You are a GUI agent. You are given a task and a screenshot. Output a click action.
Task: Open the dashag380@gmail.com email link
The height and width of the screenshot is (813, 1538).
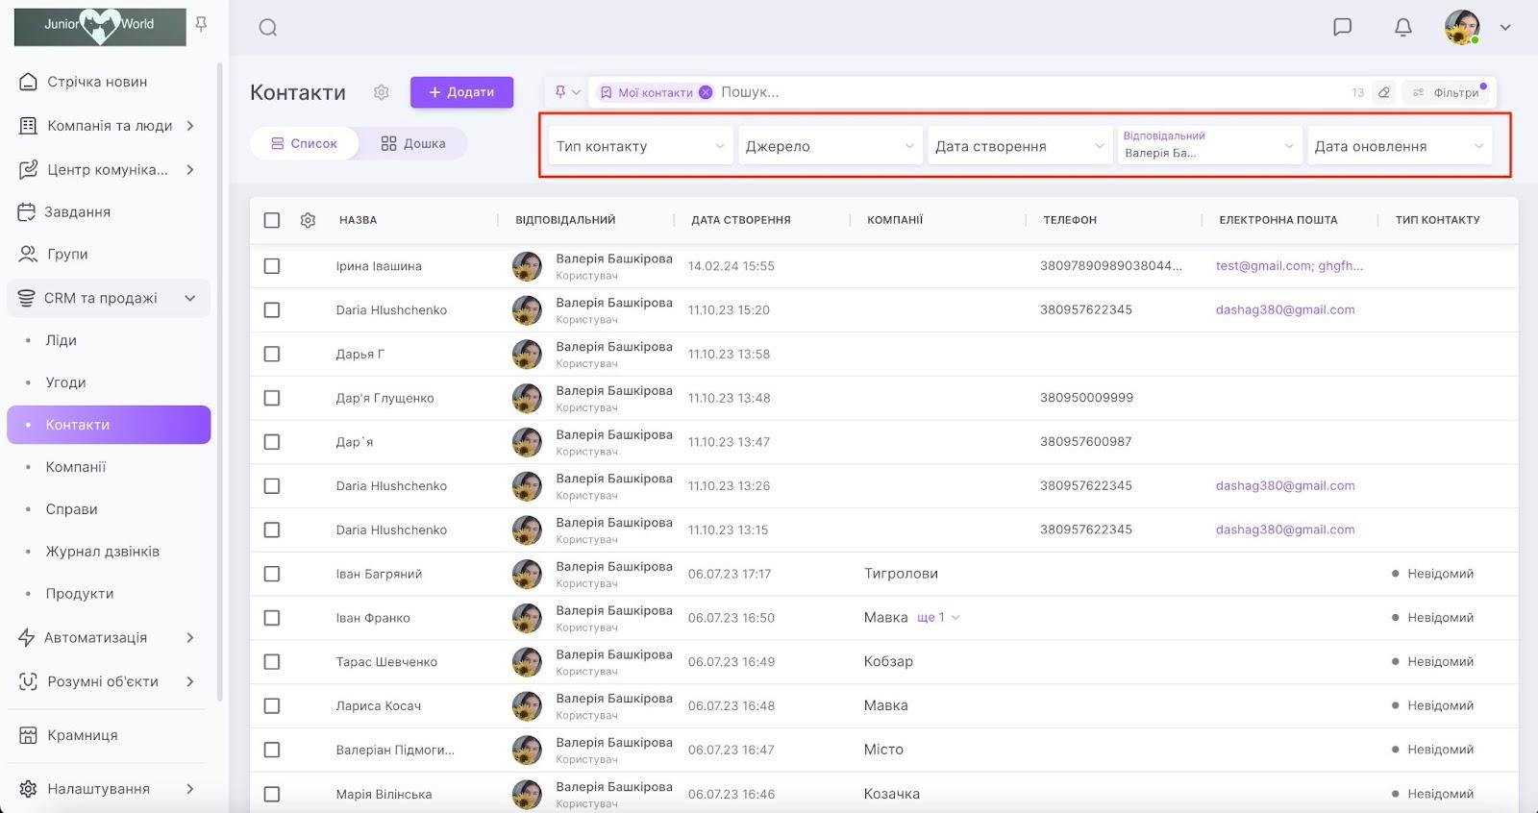click(1284, 309)
